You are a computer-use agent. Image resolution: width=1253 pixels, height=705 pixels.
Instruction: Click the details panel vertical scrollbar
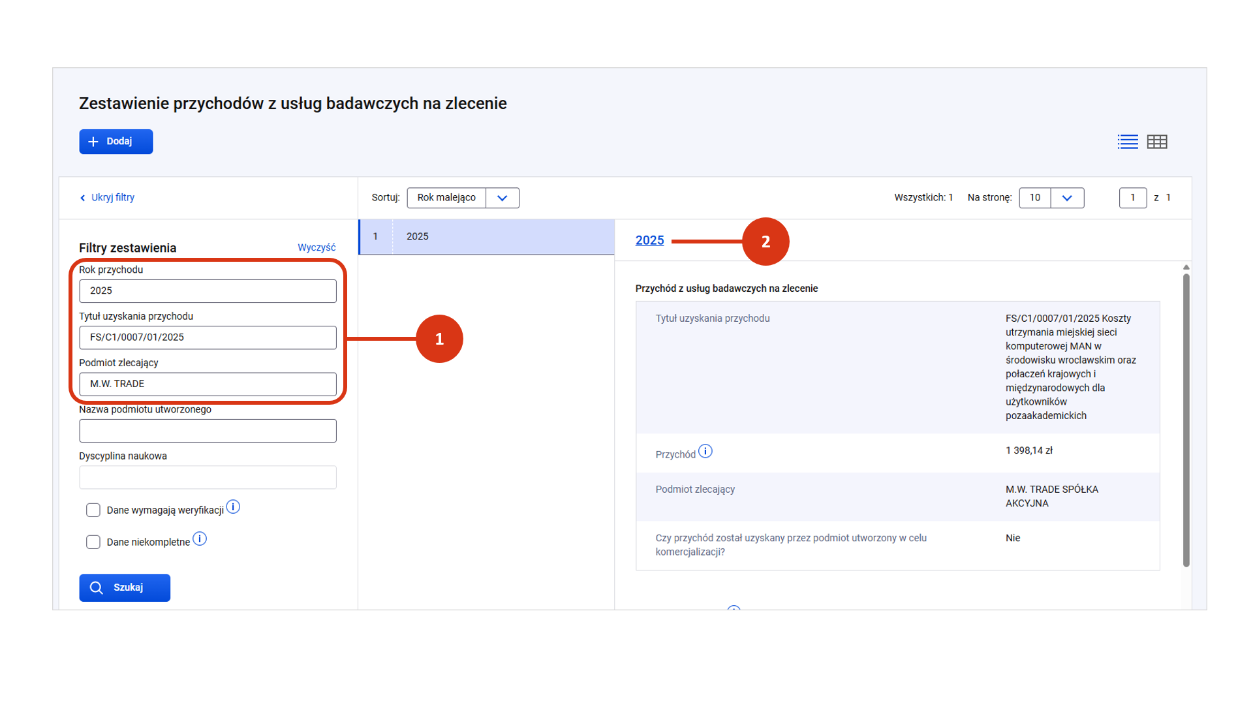pos(1186,418)
